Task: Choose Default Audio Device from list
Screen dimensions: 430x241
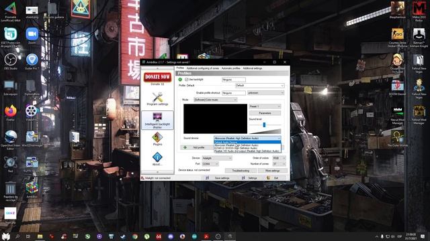Action: point(247,143)
